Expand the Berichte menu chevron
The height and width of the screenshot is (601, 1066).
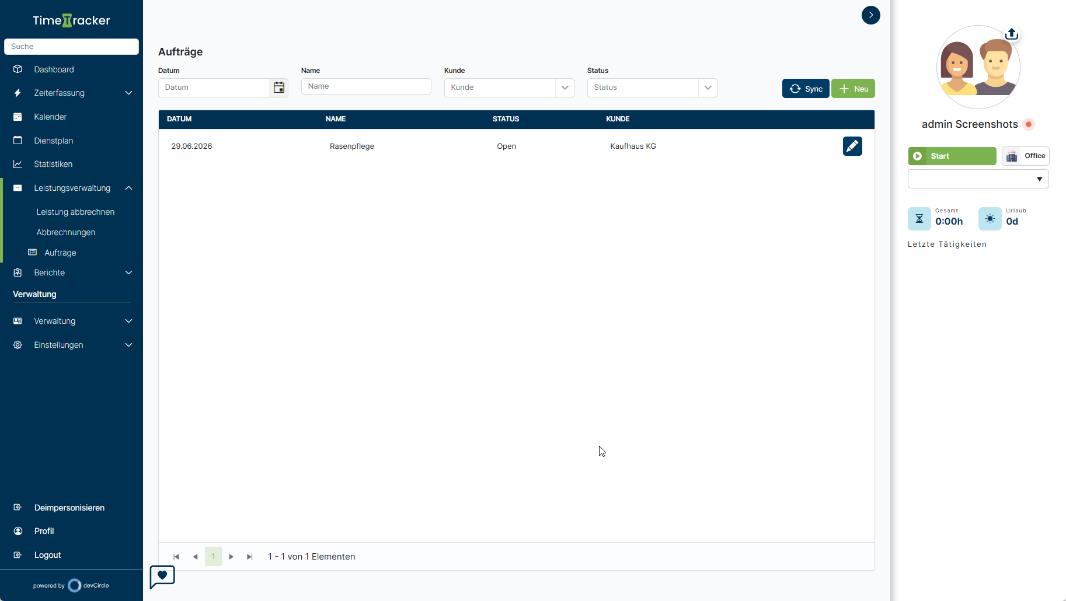pos(129,272)
